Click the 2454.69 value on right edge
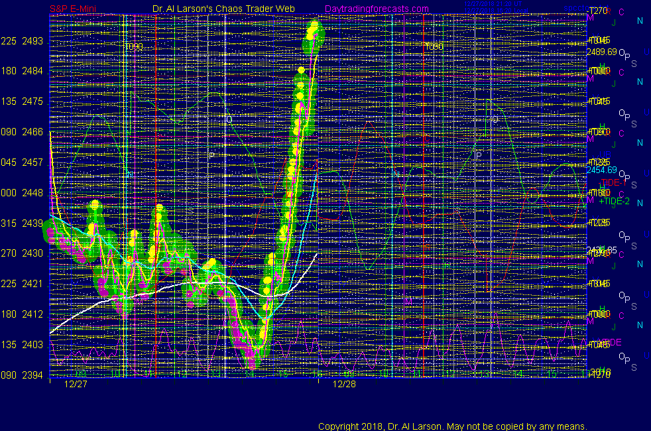Screen dimensions: 651x431 pyautogui.click(x=601, y=170)
